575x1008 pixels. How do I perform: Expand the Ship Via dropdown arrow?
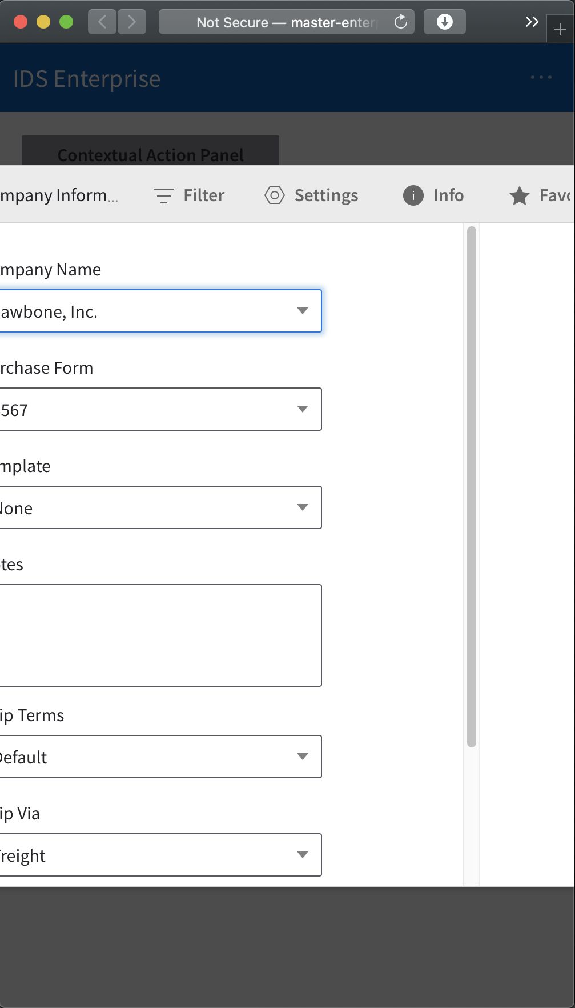(303, 855)
